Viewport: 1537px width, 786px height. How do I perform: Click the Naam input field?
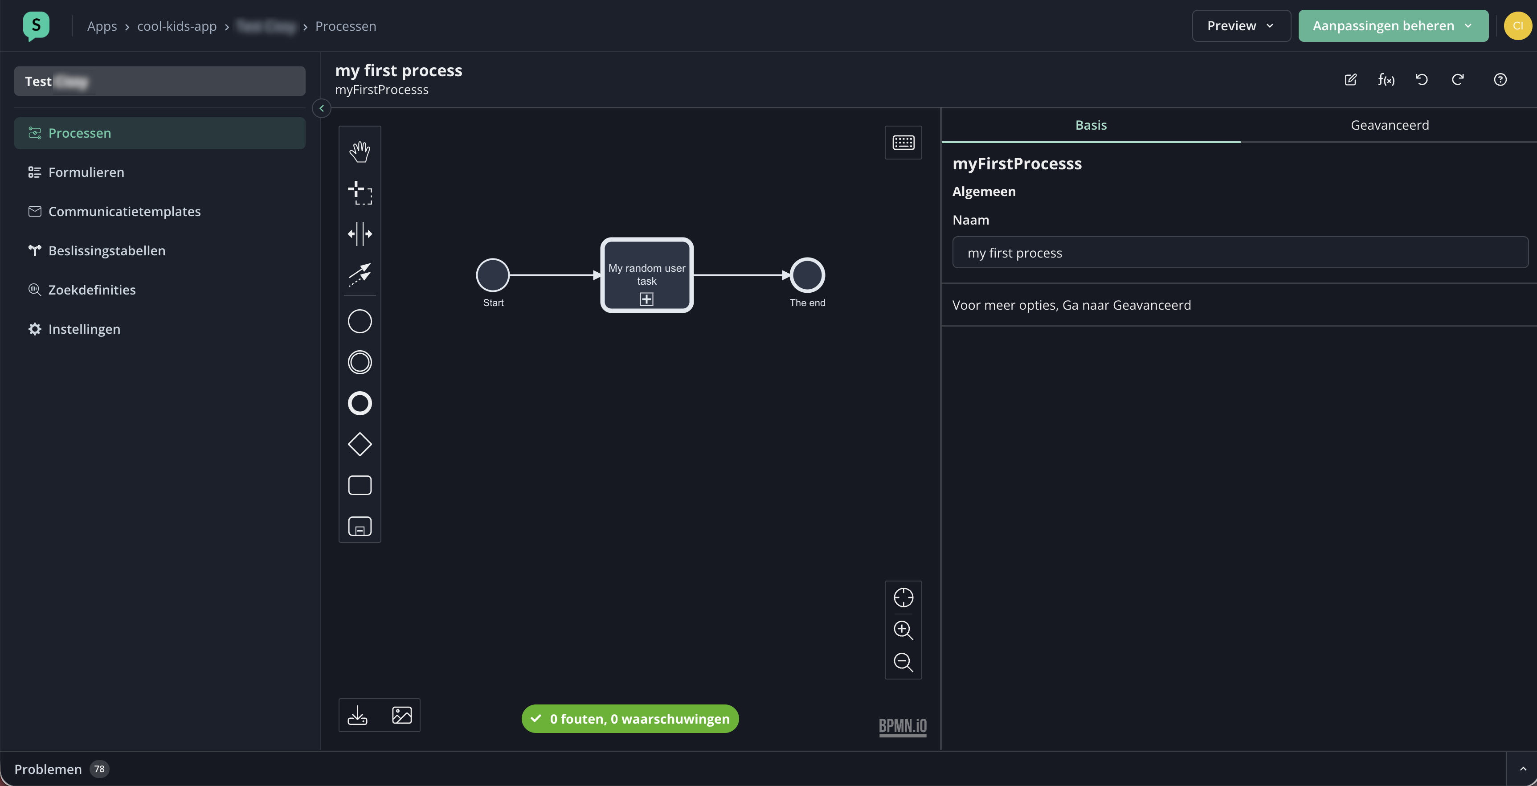coord(1240,253)
